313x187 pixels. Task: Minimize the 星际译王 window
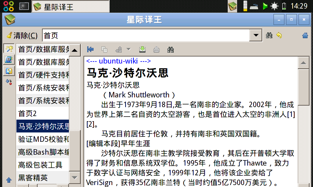tap(279, 19)
